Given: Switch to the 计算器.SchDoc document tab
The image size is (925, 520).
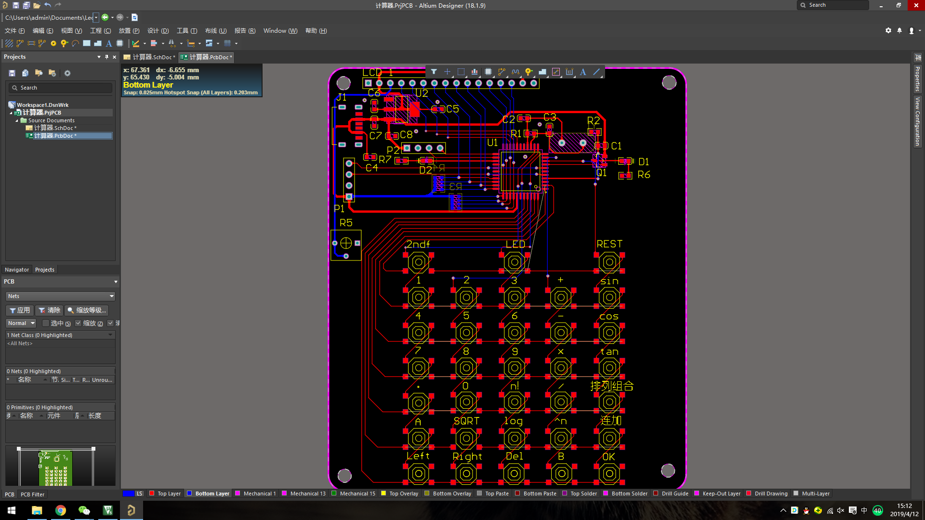Looking at the screenshot, I should 149,57.
